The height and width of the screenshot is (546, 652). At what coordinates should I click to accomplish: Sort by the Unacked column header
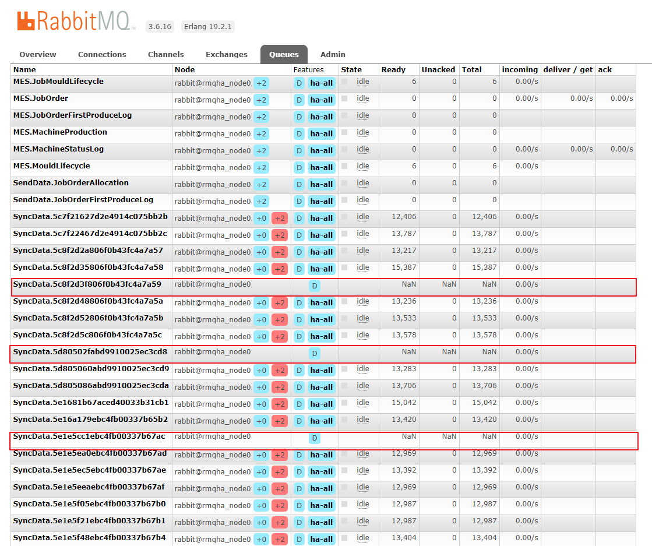[x=438, y=69]
